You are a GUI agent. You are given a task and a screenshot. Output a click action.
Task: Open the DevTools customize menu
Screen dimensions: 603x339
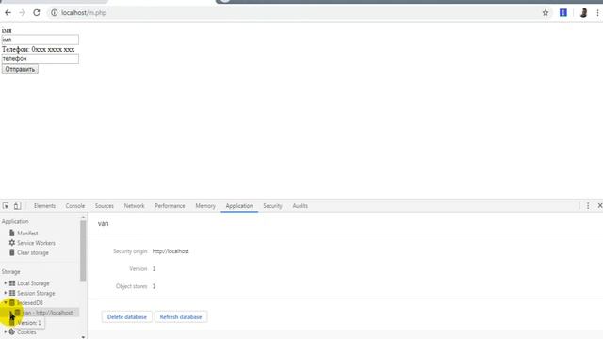588,206
